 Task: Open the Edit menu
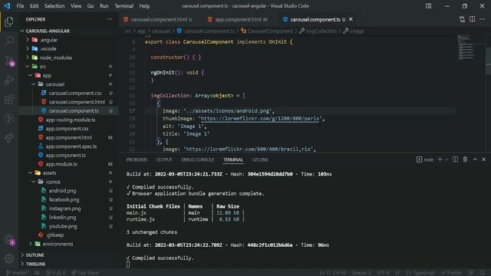pos(34,6)
